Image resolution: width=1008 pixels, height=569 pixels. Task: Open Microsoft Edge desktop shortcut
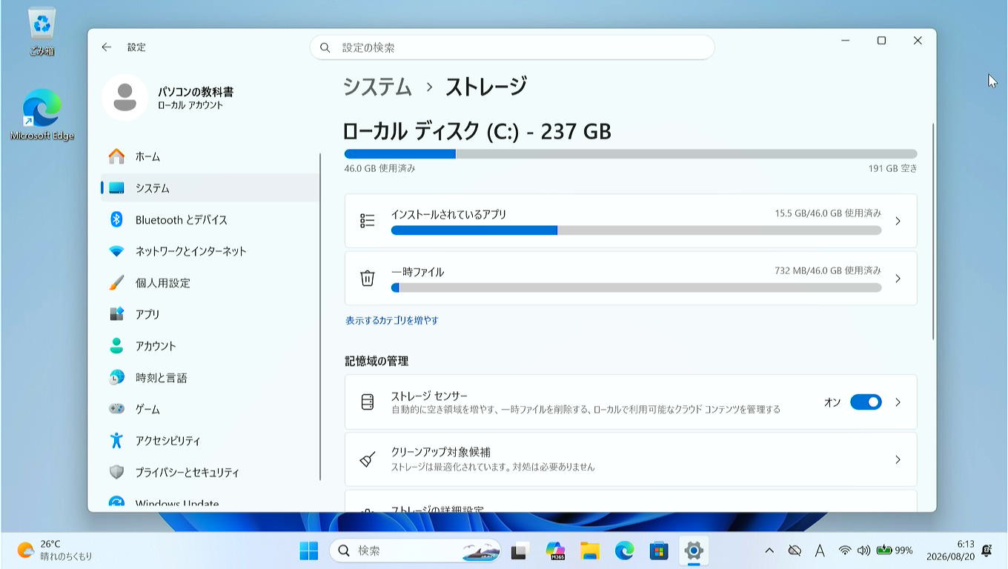42,115
